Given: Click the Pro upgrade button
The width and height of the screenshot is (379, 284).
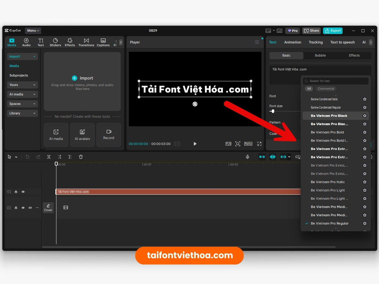Looking at the screenshot, I should pos(293,31).
